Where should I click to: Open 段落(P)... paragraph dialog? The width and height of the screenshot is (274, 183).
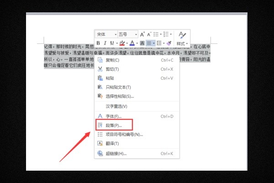pos(137,125)
